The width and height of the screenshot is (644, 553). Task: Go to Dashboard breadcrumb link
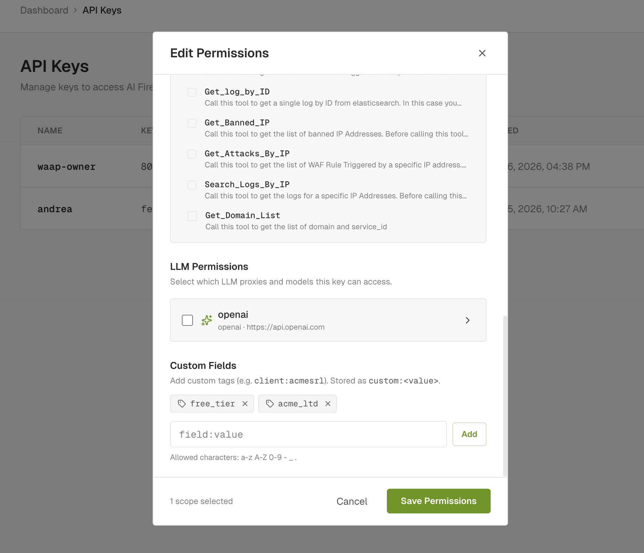pyautogui.click(x=44, y=10)
